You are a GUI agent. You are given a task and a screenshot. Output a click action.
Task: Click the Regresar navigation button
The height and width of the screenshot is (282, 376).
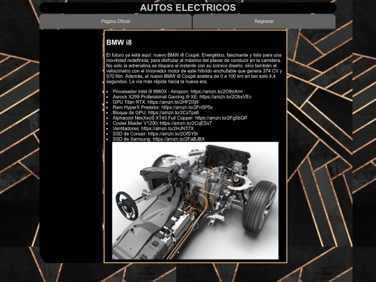[x=264, y=22]
